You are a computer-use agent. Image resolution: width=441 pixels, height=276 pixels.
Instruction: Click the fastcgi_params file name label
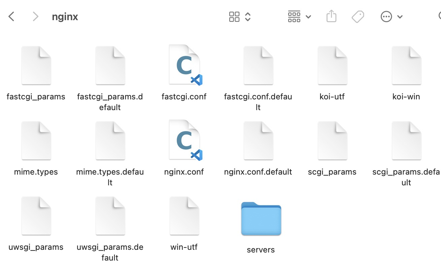click(36, 97)
